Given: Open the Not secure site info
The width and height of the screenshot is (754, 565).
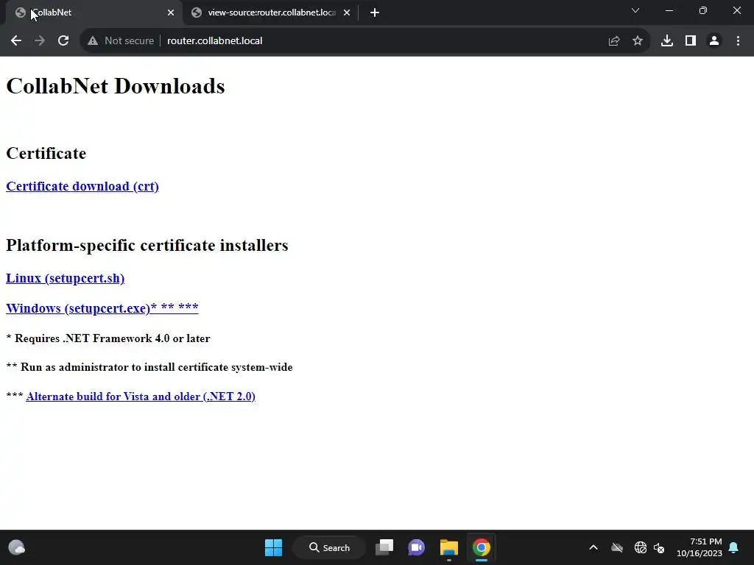Looking at the screenshot, I should coord(121,41).
